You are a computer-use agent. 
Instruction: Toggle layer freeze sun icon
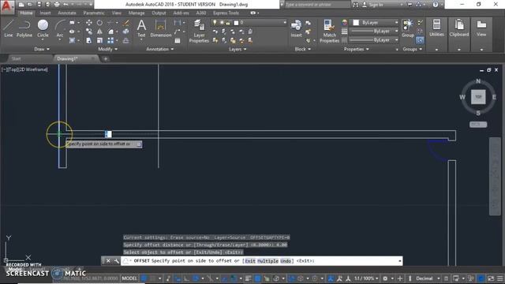tap(222, 23)
